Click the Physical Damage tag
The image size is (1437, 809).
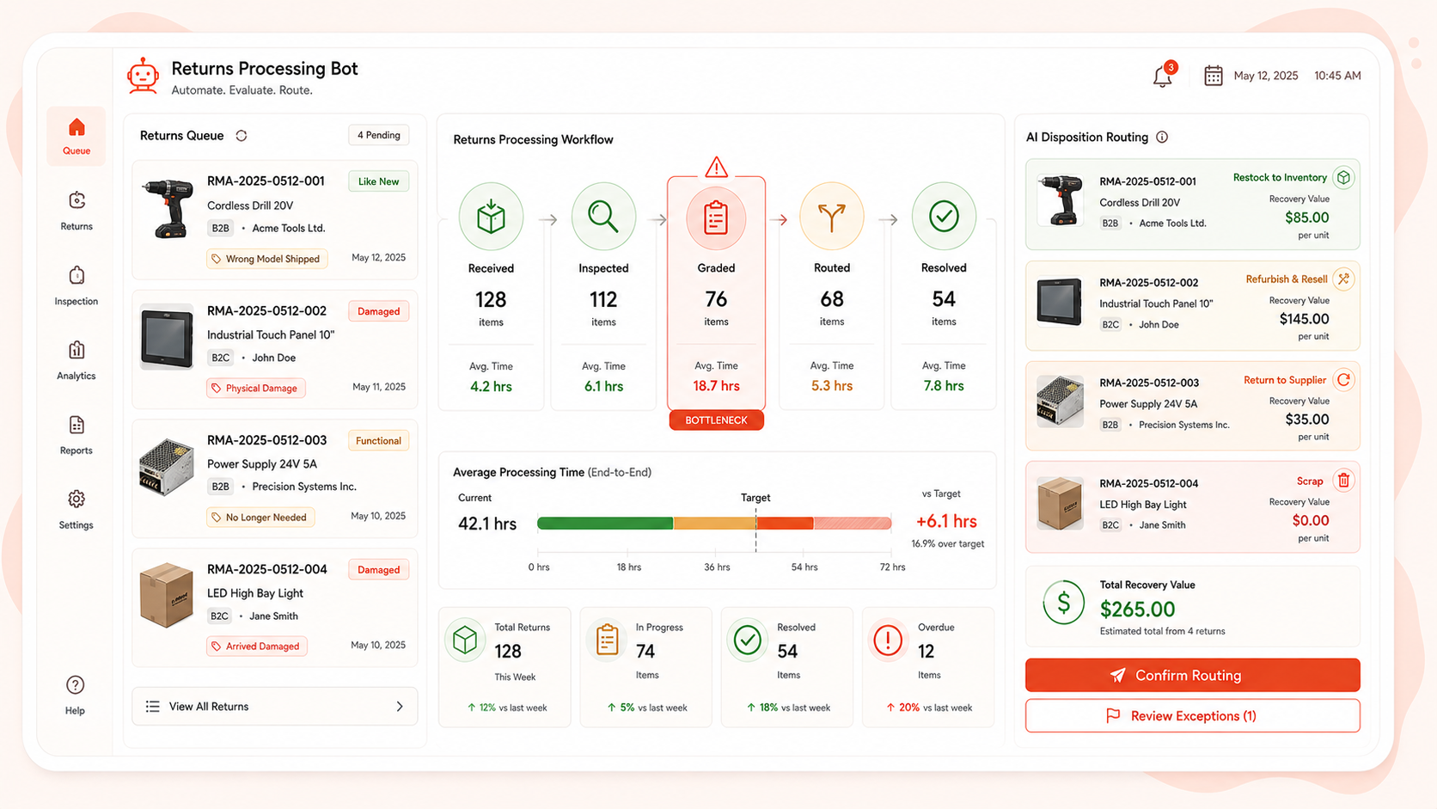coord(255,389)
